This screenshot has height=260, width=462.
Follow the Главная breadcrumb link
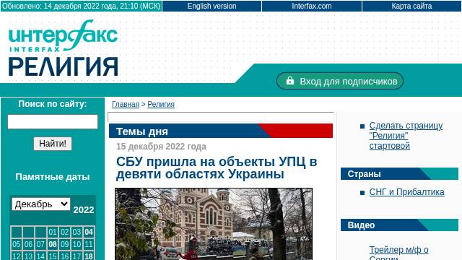coord(126,104)
